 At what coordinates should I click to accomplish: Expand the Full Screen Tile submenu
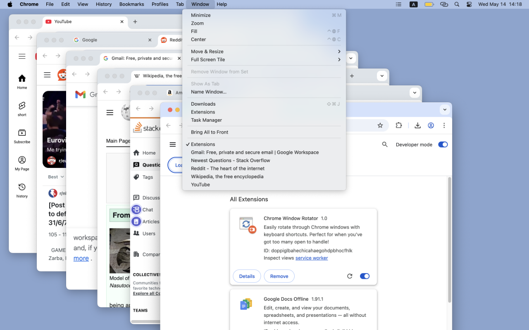264,59
